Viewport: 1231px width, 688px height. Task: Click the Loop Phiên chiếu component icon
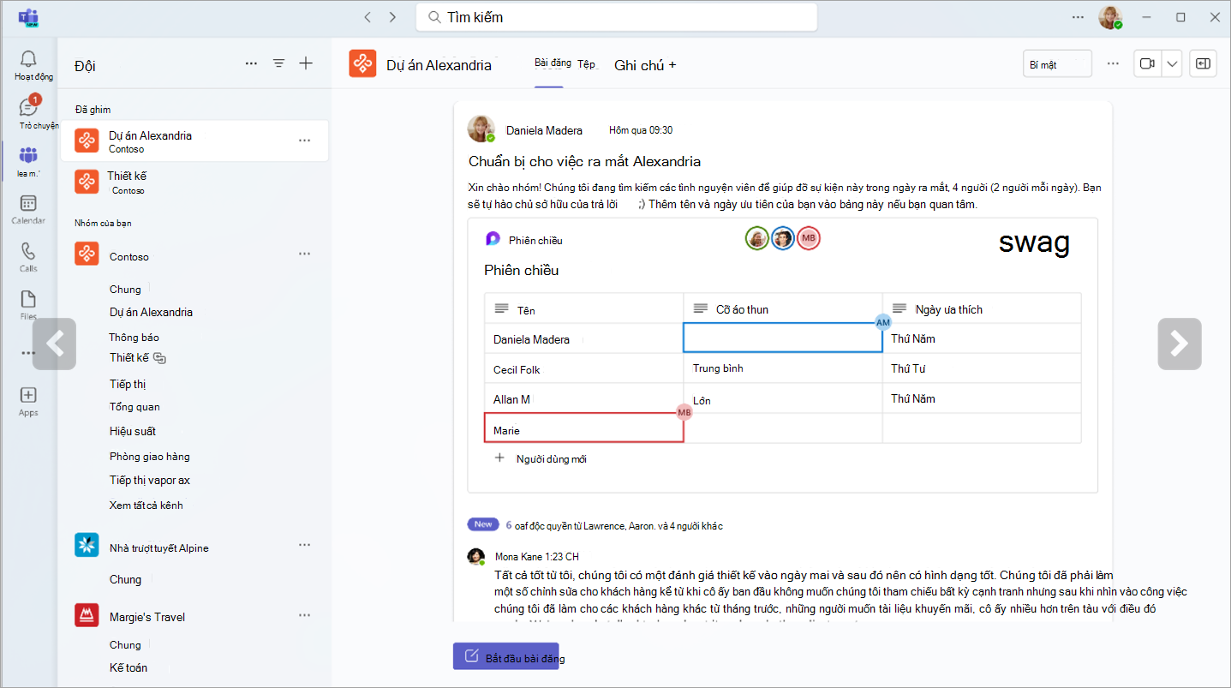click(x=493, y=240)
